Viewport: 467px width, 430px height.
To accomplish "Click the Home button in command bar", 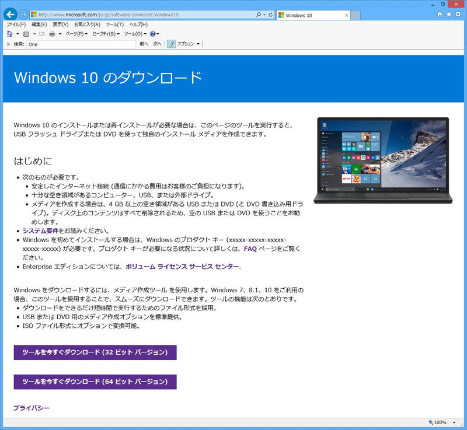I will (x=10, y=34).
